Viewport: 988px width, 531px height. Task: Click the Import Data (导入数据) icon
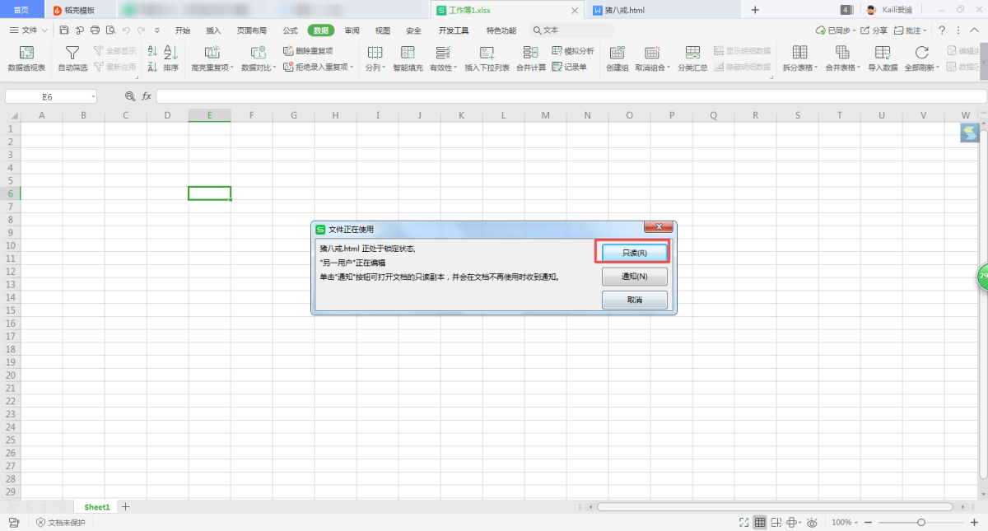pyautogui.click(x=883, y=54)
